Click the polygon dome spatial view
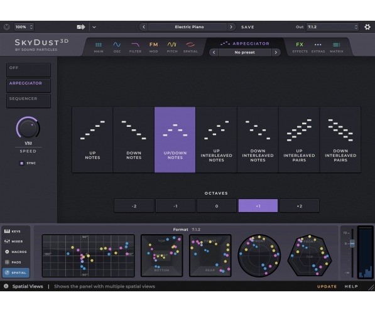Screen dimensions: 375x312 [310, 256]
